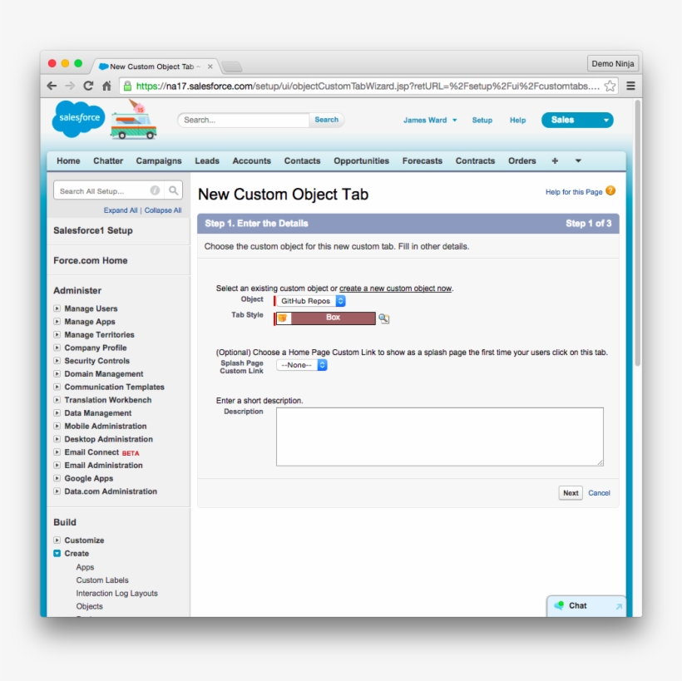Switch to the Contacts tab
Screen dimensions: 682x681
coord(302,160)
